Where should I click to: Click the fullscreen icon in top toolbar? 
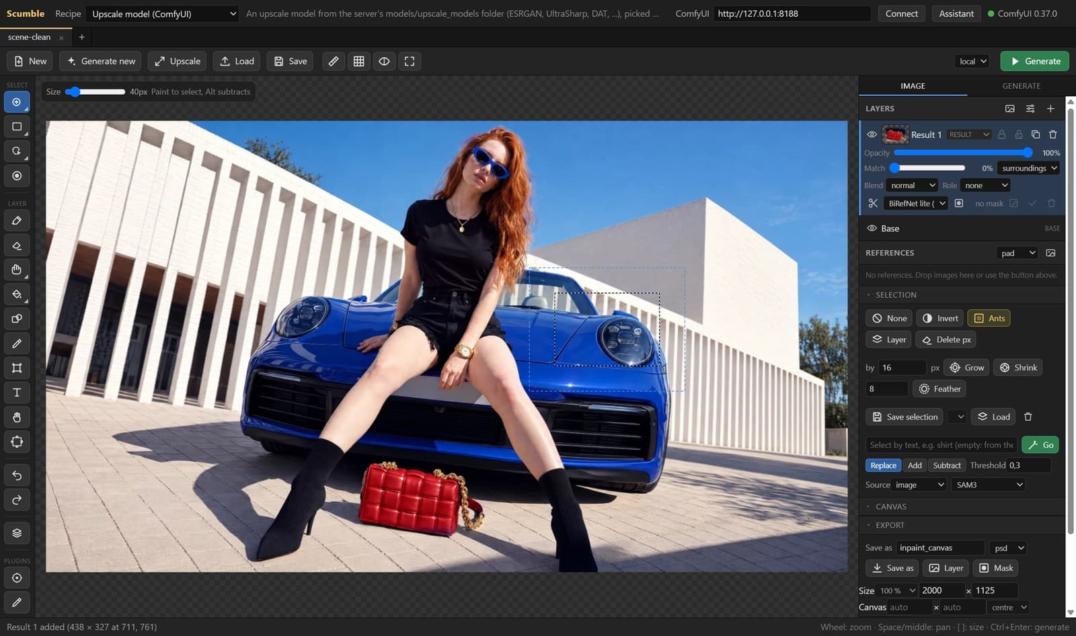[x=410, y=61]
